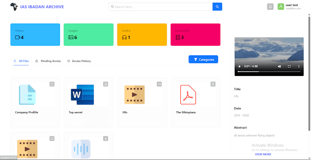Click the video badge on Ufo card
The width and height of the screenshot is (311, 160).
159,84
